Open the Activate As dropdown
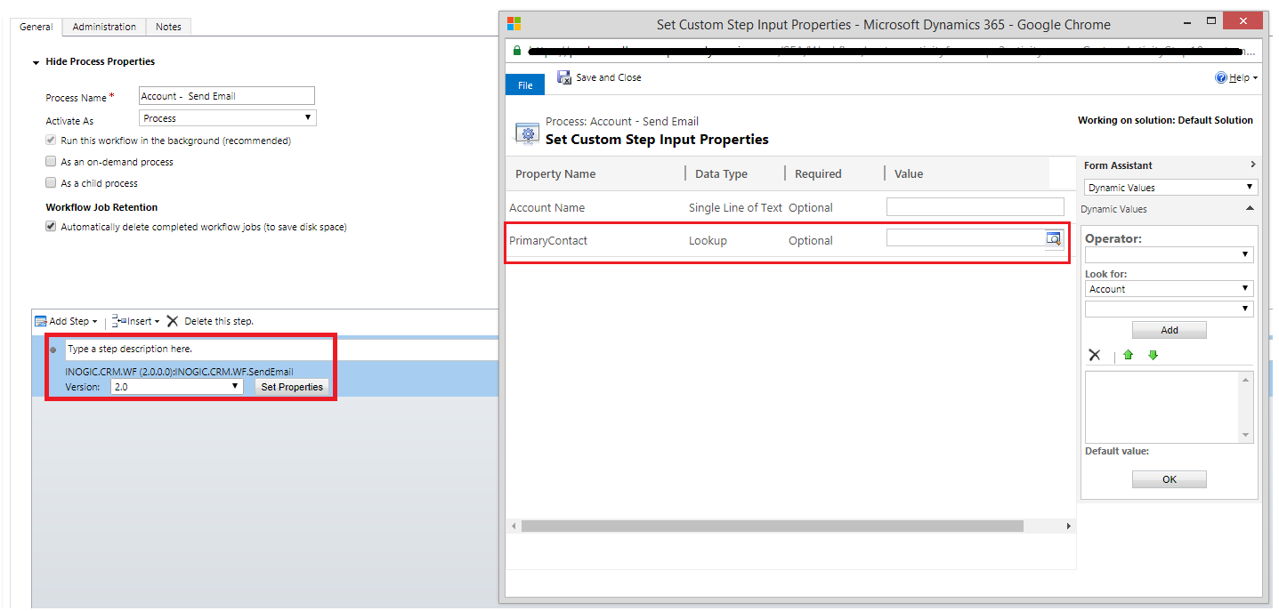The height and width of the screenshot is (611, 1279). [x=228, y=118]
